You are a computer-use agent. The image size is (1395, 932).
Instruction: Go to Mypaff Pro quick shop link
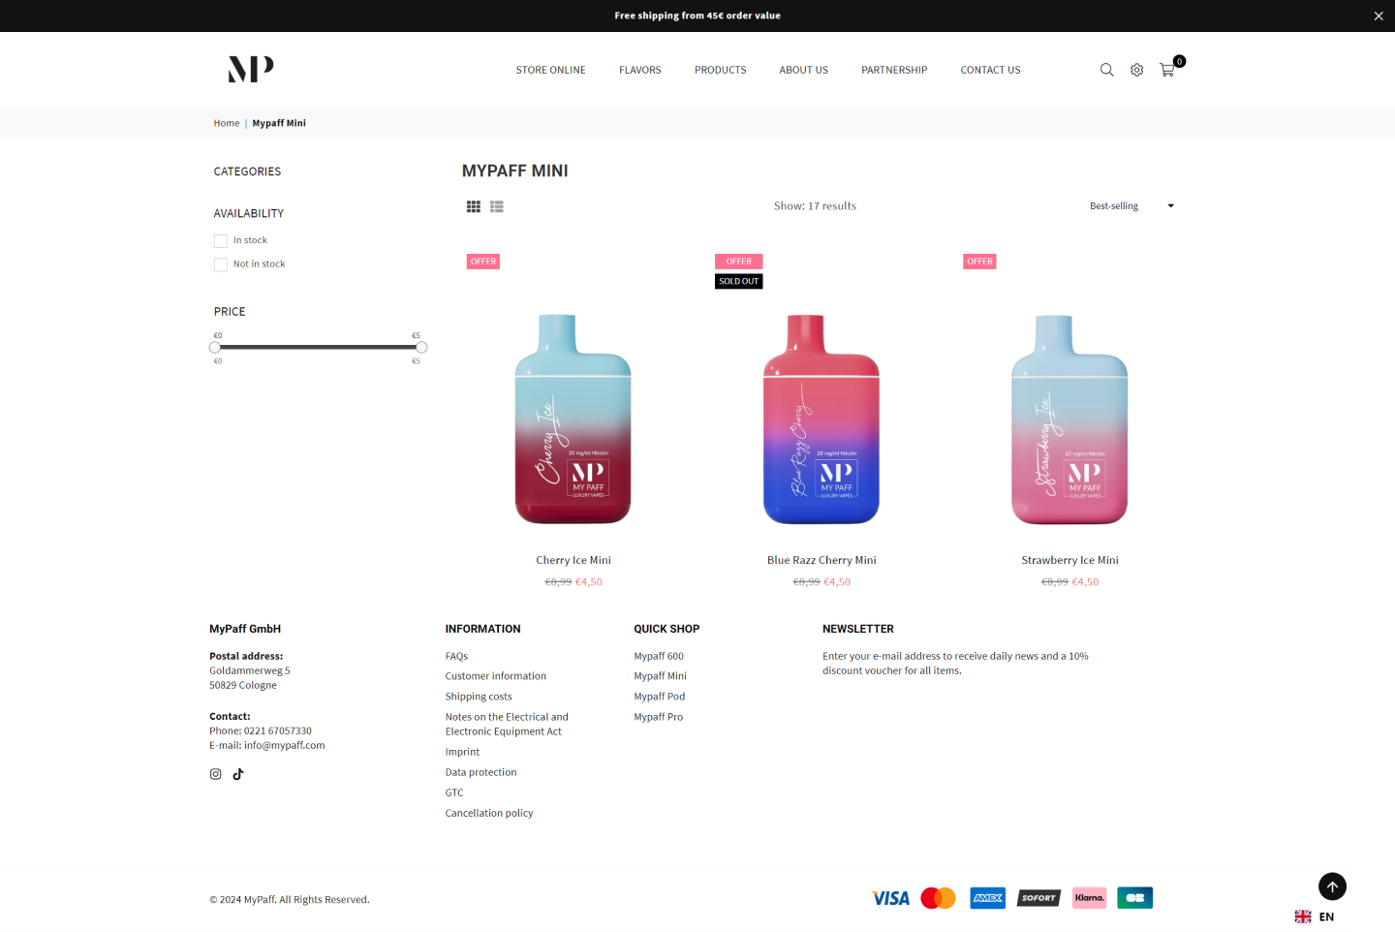(659, 717)
